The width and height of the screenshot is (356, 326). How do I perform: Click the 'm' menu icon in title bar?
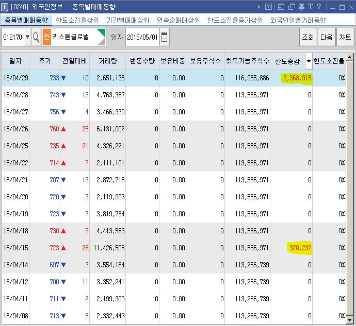pos(268,7)
